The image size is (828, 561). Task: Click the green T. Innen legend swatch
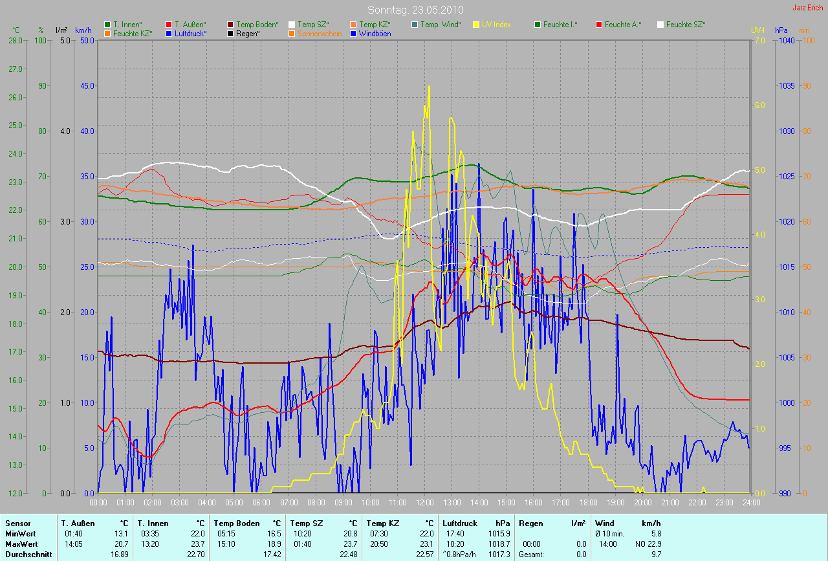click(108, 25)
